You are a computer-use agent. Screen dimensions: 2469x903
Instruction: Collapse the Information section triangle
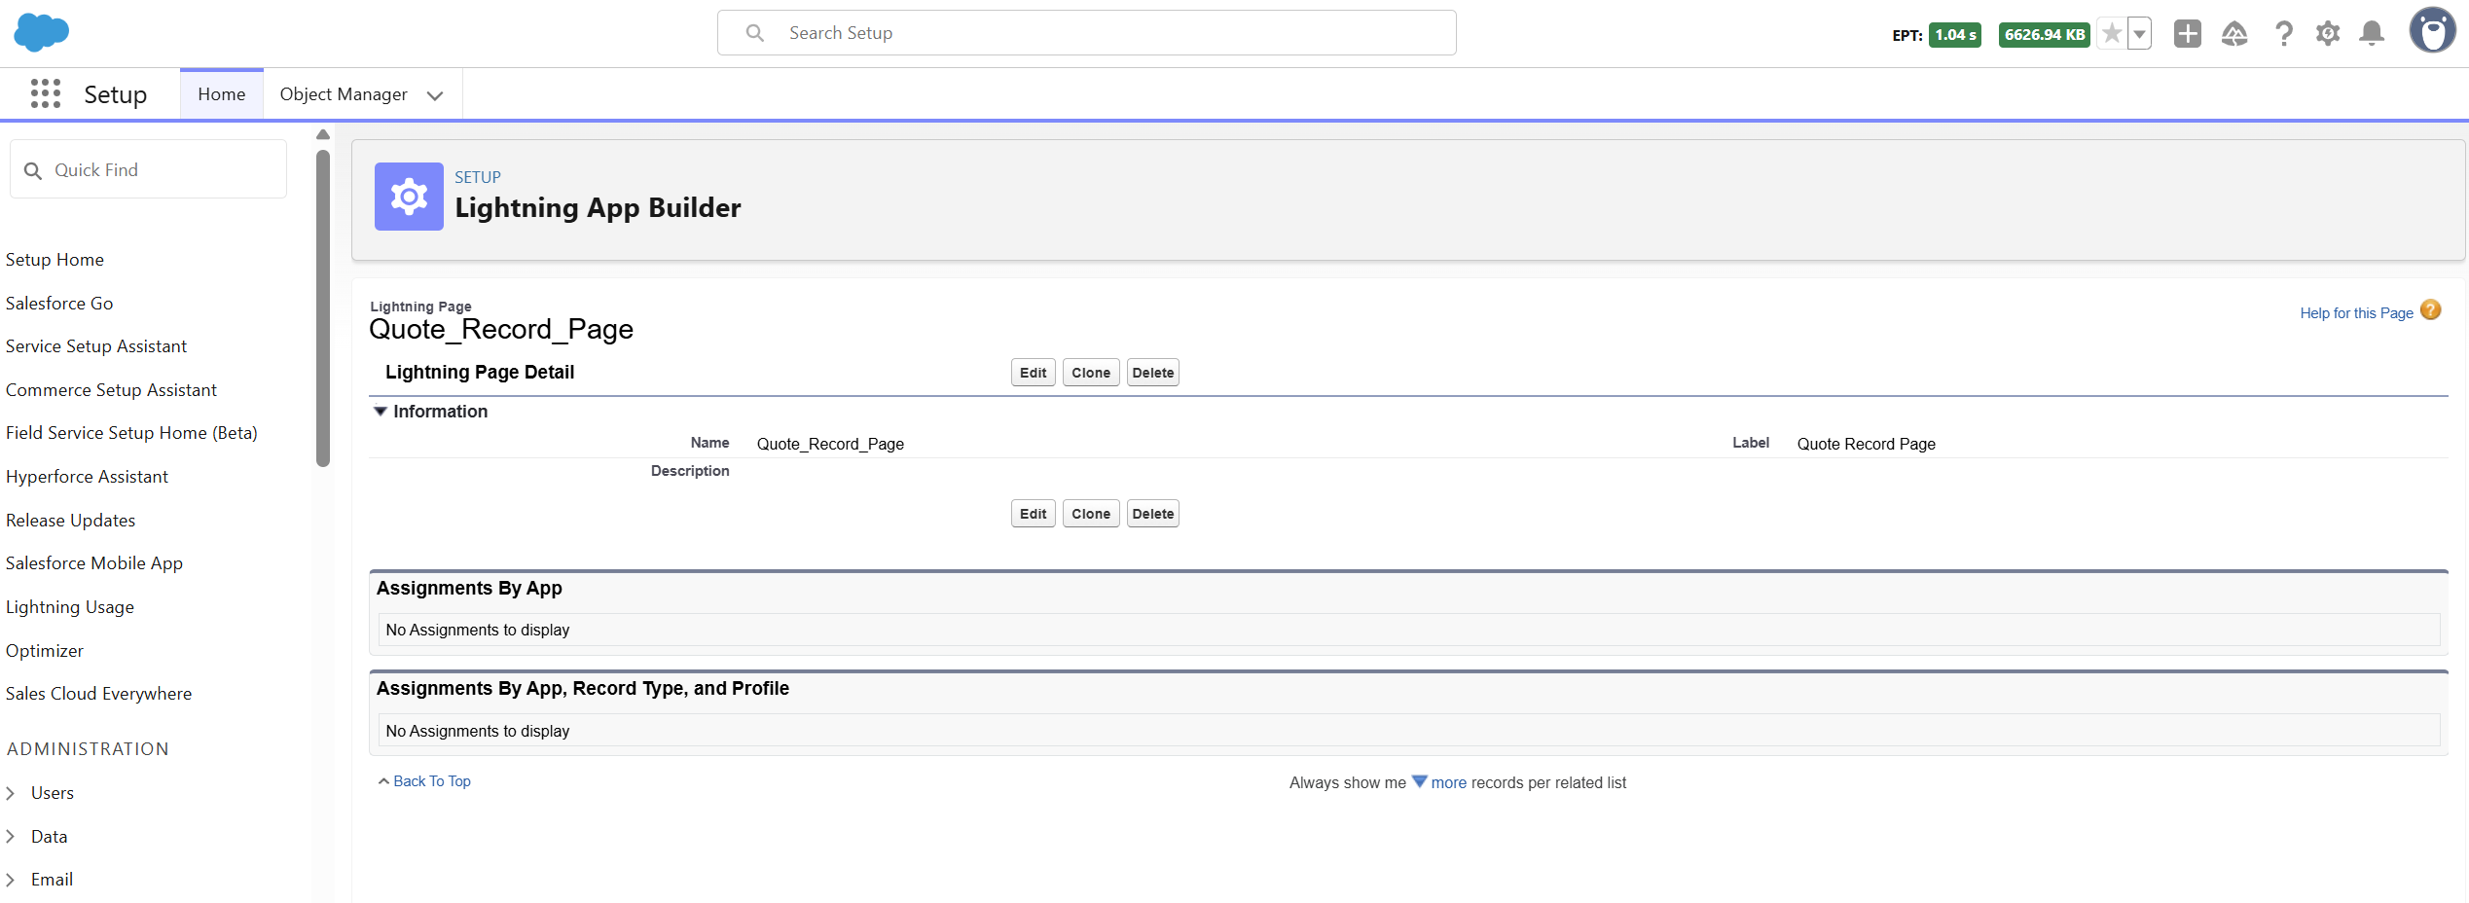pyautogui.click(x=381, y=412)
